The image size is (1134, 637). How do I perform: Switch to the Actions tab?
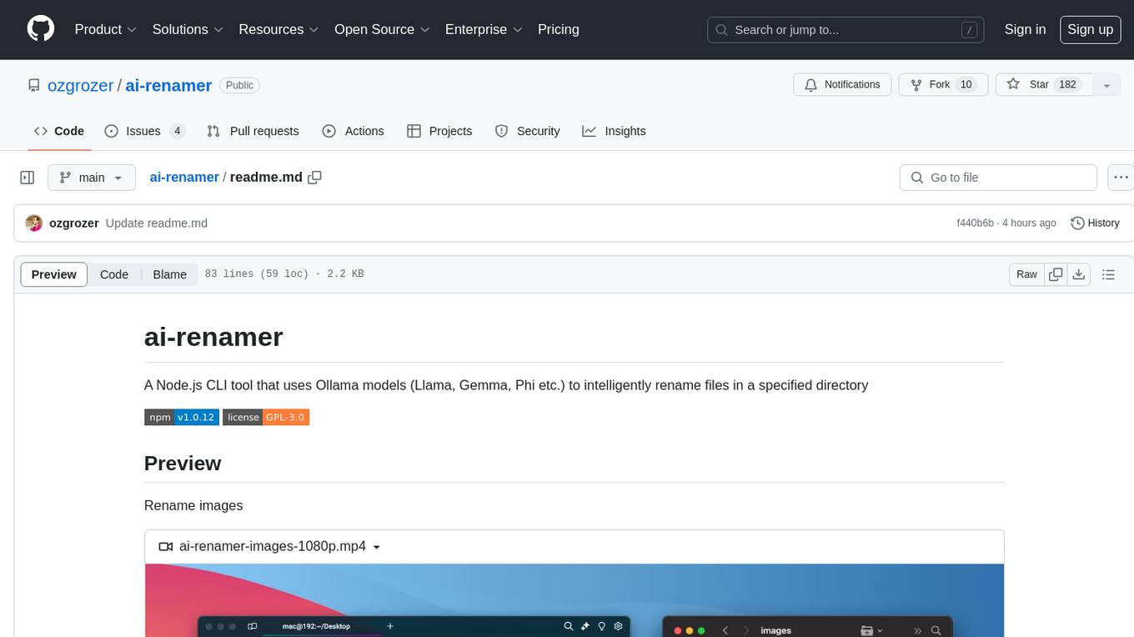[353, 131]
